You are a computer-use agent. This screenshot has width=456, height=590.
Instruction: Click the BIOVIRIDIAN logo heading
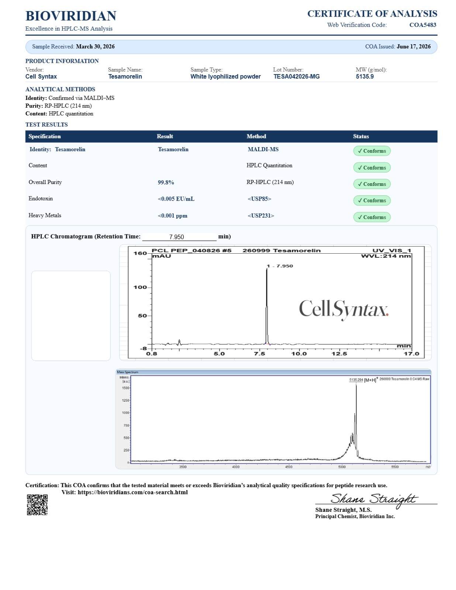click(x=71, y=16)
